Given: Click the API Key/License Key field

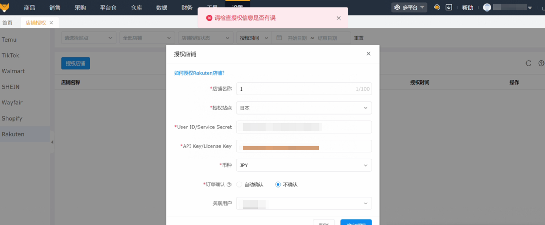Looking at the screenshot, I should tap(304, 146).
